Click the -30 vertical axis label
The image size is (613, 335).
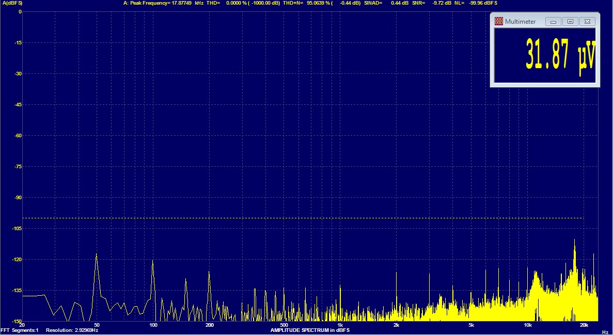tap(18, 73)
